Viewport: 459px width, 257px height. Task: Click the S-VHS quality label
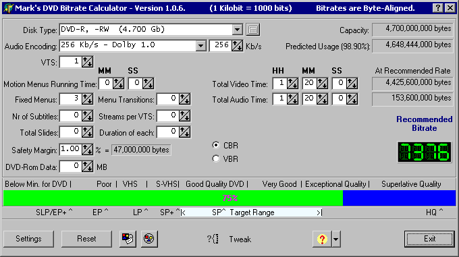[167, 184]
